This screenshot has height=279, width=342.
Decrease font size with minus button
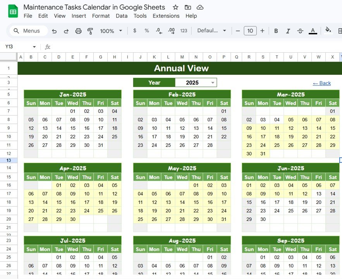click(x=238, y=31)
